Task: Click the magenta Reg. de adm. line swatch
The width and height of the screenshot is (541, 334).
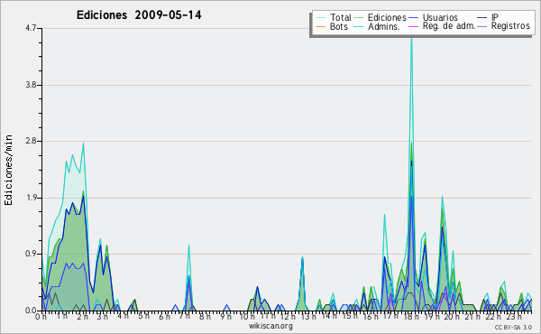Action: coord(414,26)
